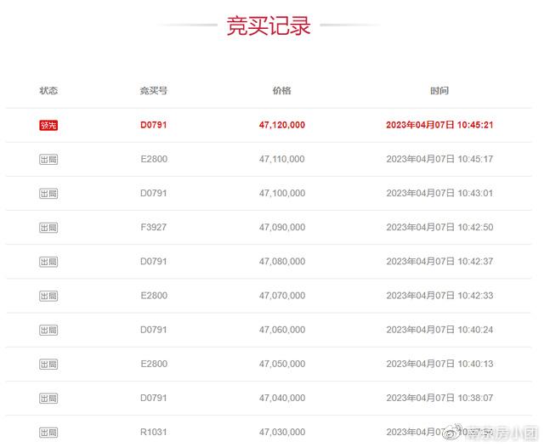Screen dimensions: 544x447
Task: Click the 时间 column header
Action: point(439,91)
